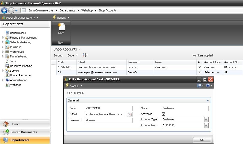Expand the Purchase node
243x144 pixels.
click(x=3, y=47)
